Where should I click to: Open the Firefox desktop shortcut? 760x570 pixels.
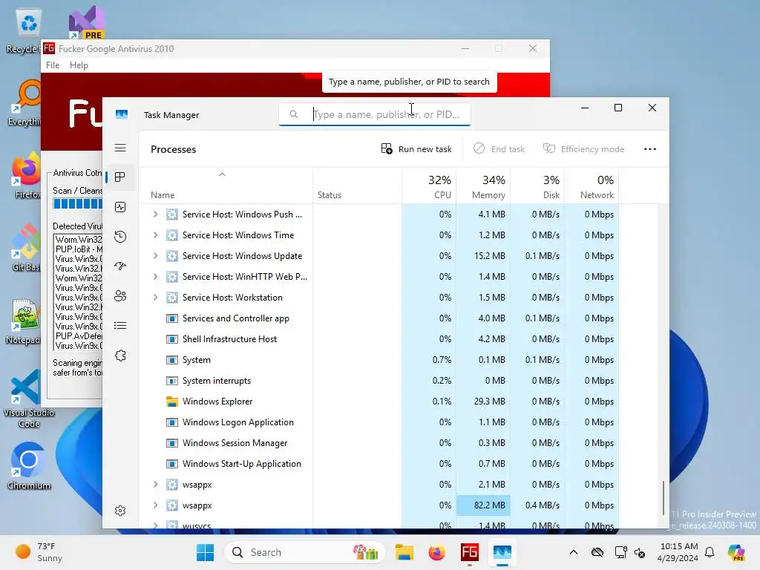click(x=27, y=175)
